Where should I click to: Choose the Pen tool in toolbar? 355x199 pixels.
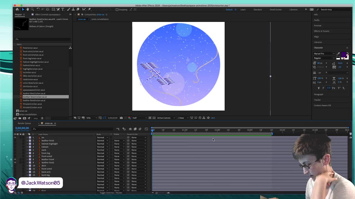58,9
